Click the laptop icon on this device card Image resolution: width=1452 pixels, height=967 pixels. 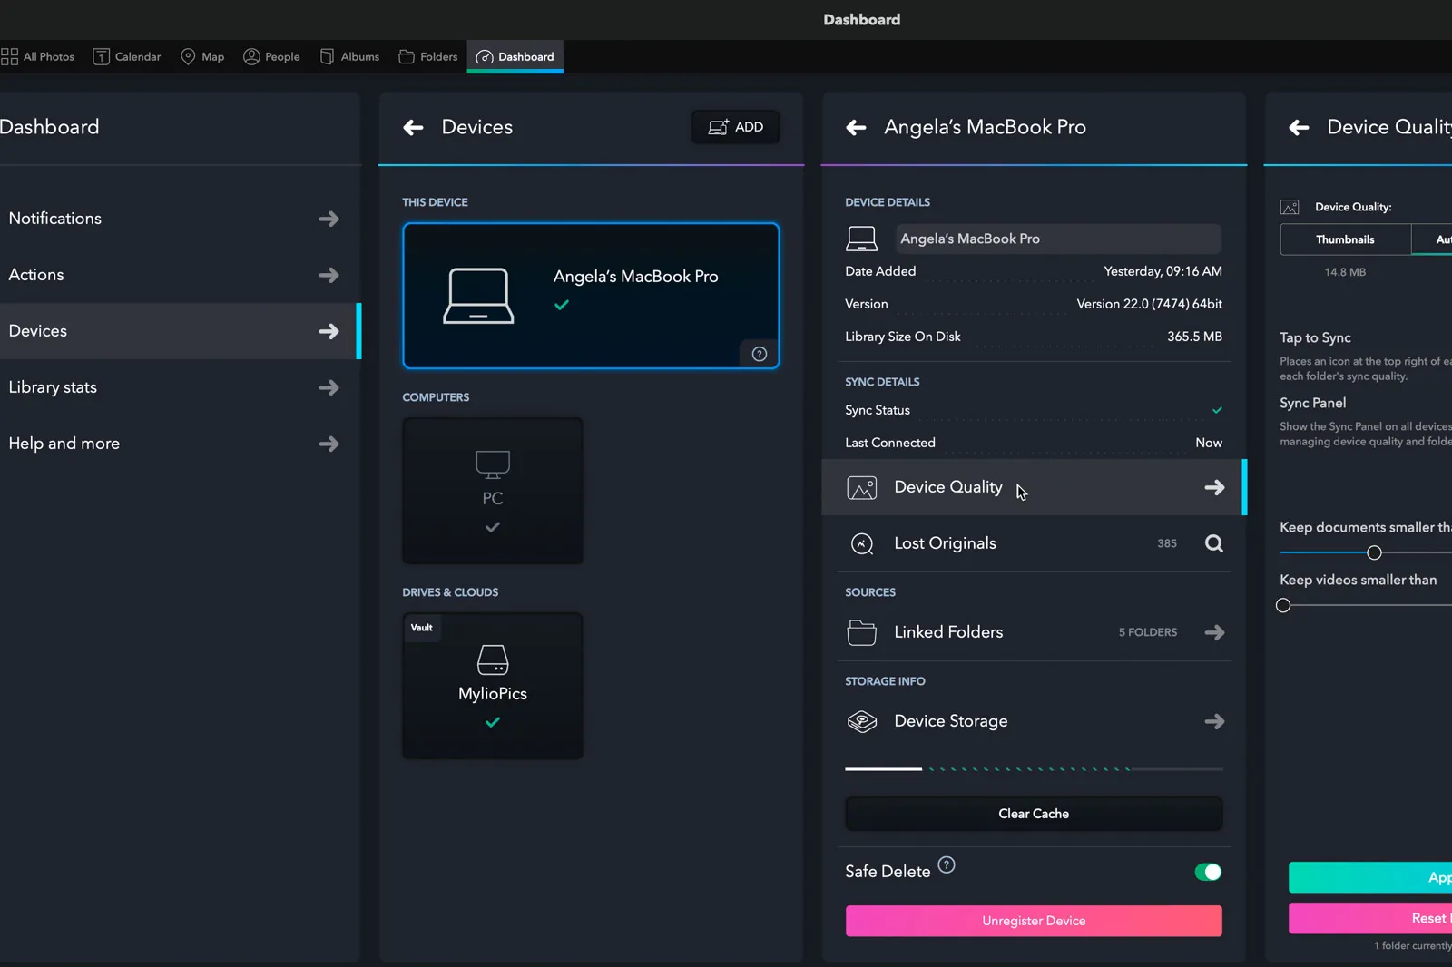(x=478, y=296)
